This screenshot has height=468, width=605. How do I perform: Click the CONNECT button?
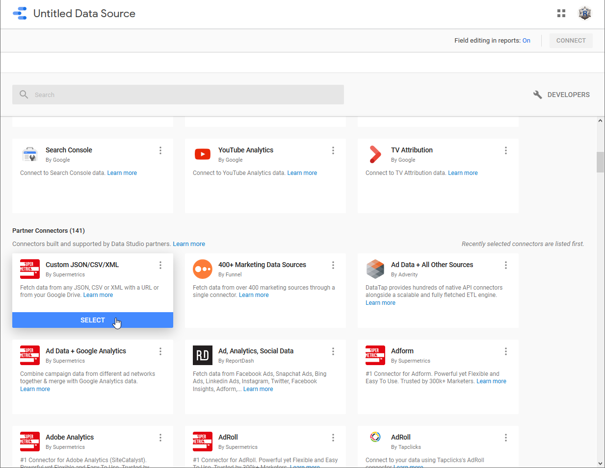[x=571, y=41]
